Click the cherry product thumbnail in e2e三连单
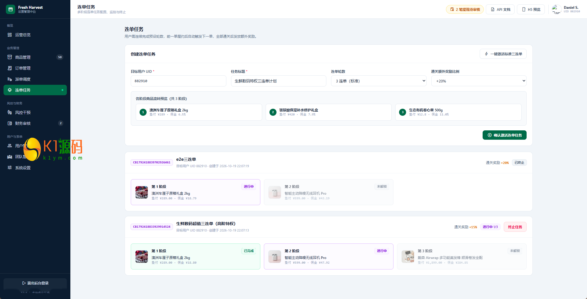This screenshot has height=299, width=587. click(142, 192)
